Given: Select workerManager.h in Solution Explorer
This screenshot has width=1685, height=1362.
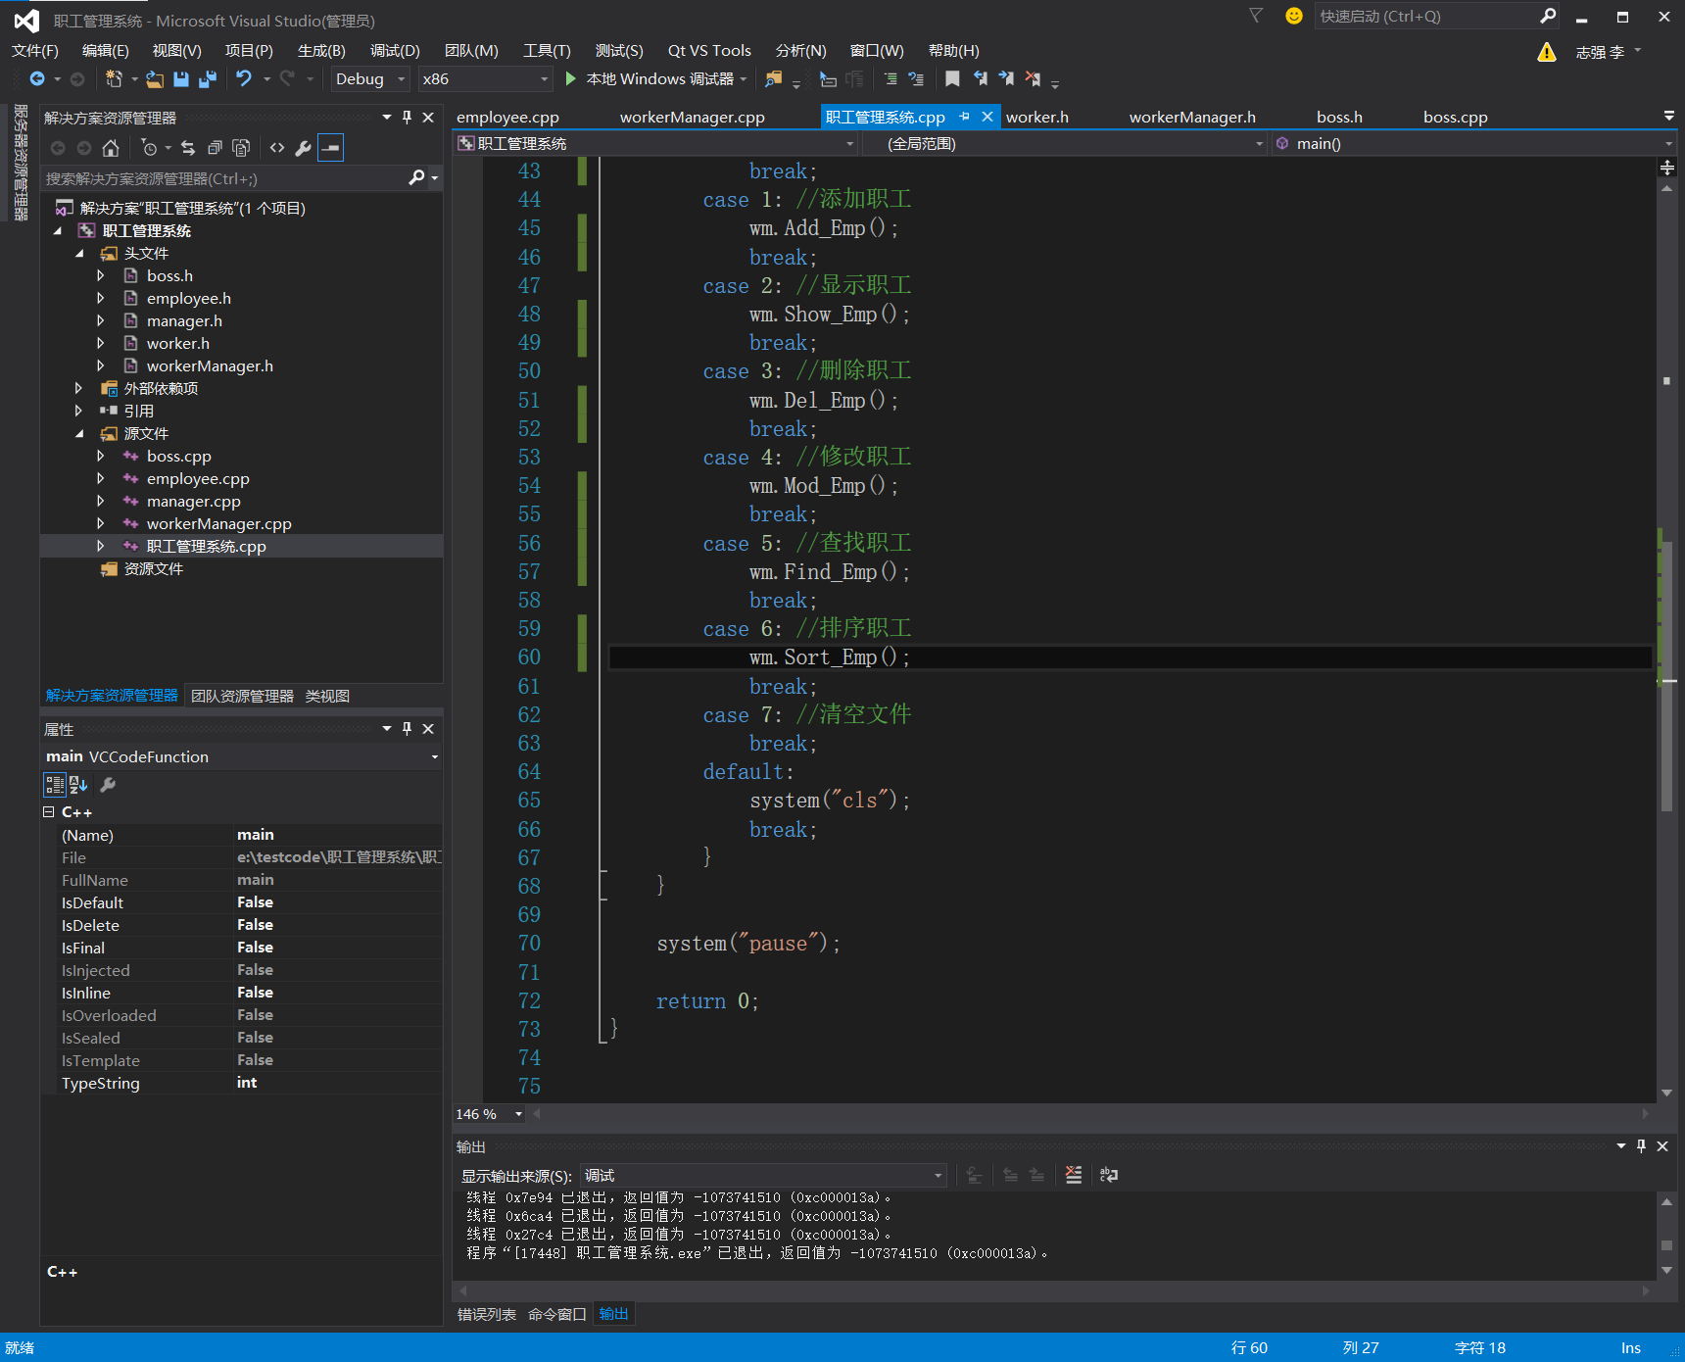Looking at the screenshot, I should (x=210, y=366).
